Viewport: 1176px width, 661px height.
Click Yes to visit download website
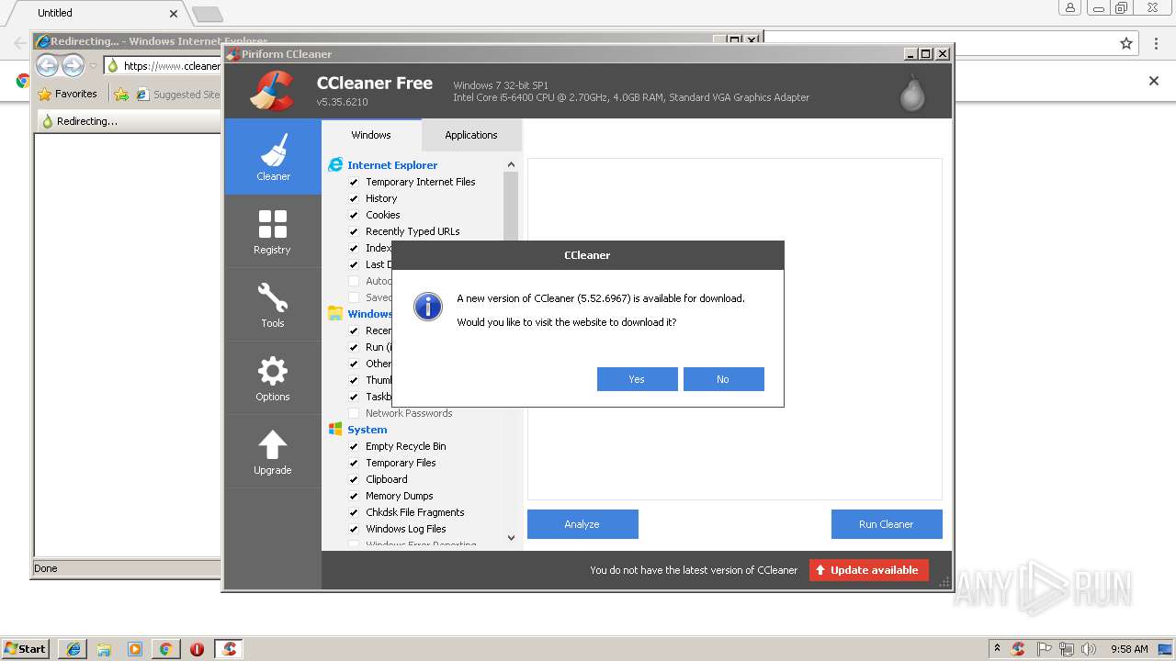[637, 379]
